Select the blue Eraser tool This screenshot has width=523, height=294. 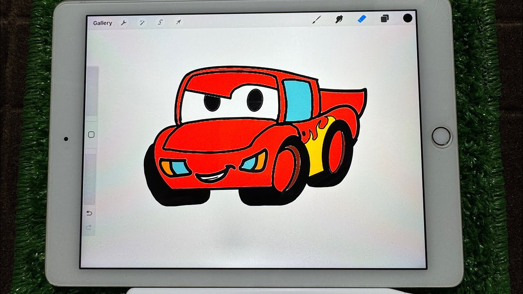coord(362,19)
